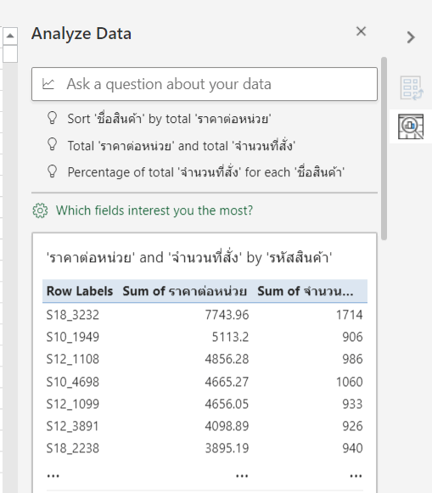Click the Ask a question about your data box

pos(205,84)
